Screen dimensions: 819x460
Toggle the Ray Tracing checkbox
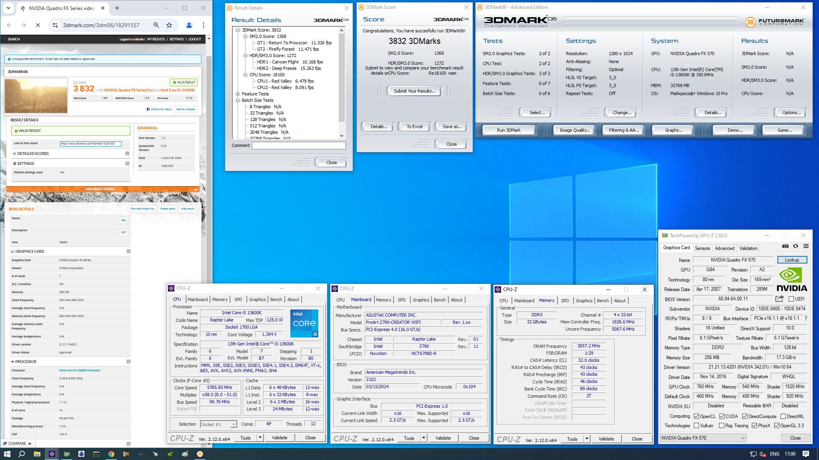(x=722, y=426)
